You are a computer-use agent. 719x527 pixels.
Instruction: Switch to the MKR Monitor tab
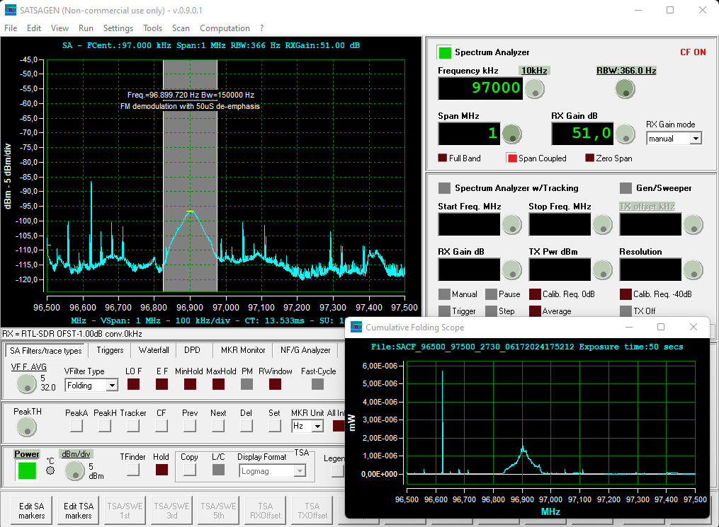pos(243,350)
